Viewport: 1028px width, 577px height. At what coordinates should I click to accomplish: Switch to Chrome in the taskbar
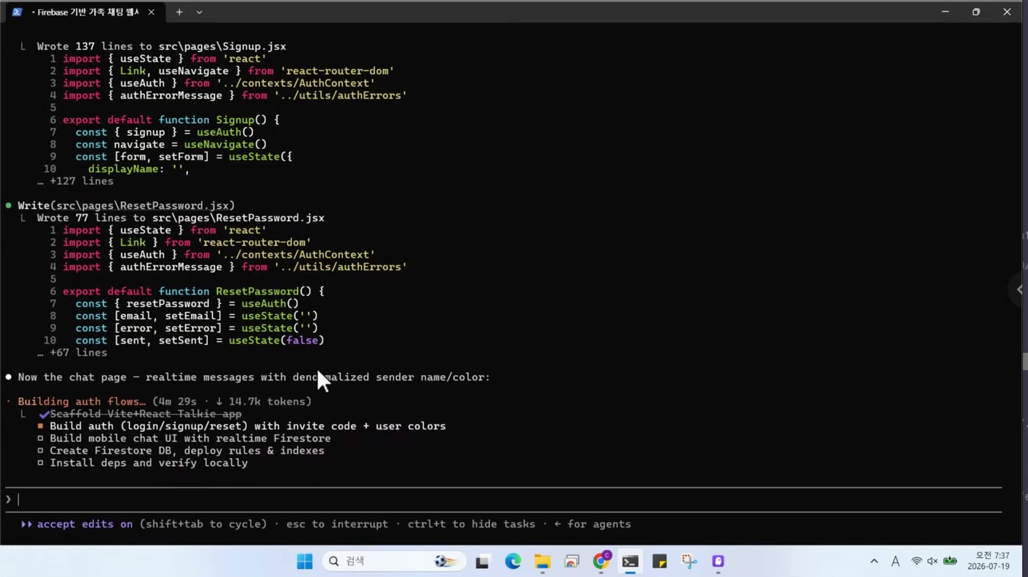click(x=601, y=561)
